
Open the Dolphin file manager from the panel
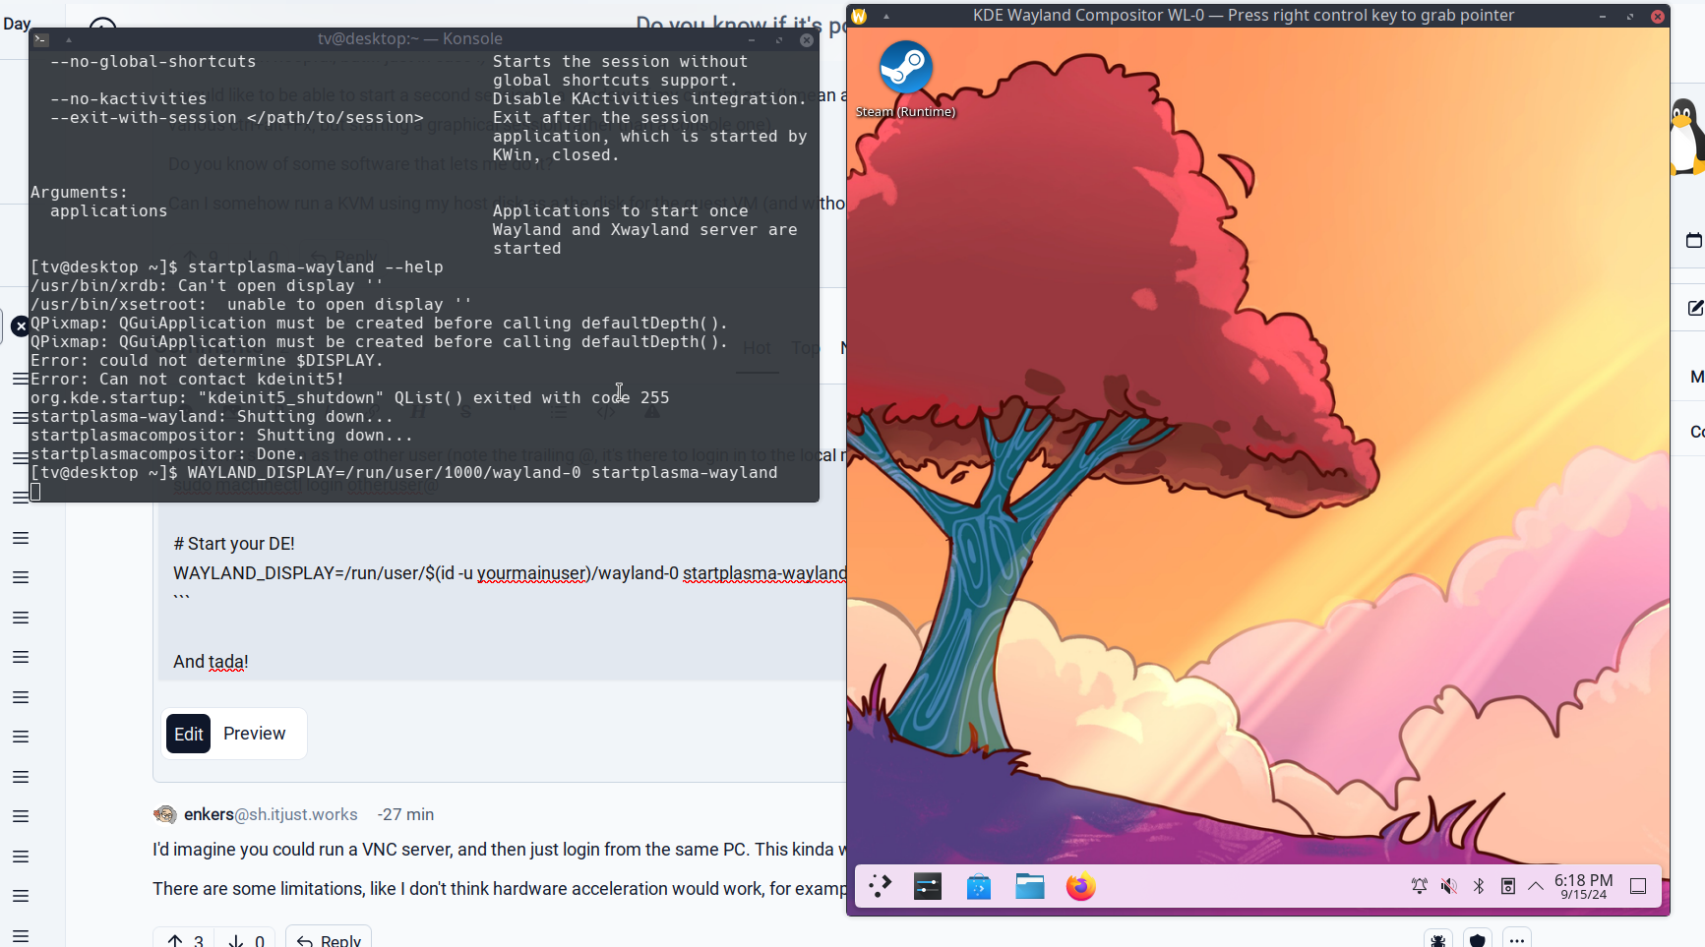pyautogui.click(x=1030, y=886)
